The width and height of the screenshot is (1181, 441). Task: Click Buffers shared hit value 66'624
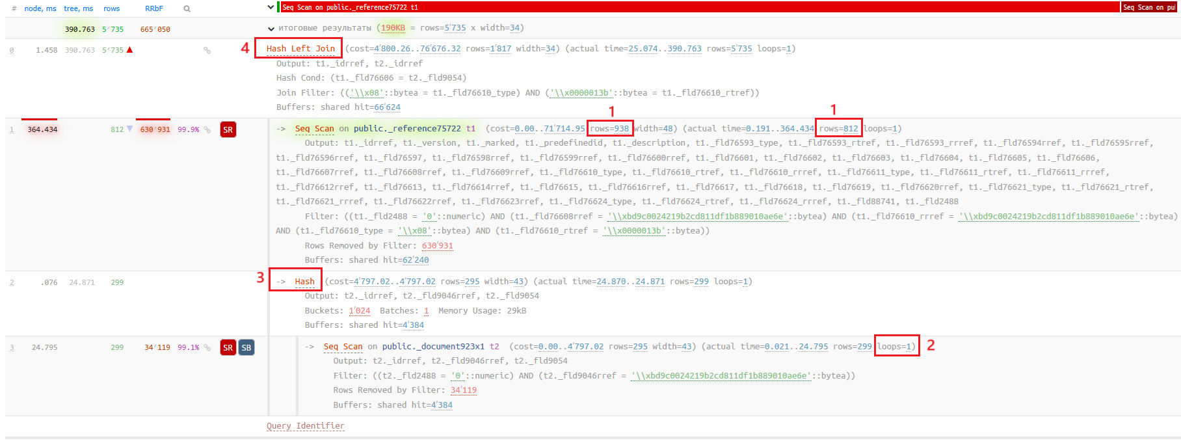387,107
